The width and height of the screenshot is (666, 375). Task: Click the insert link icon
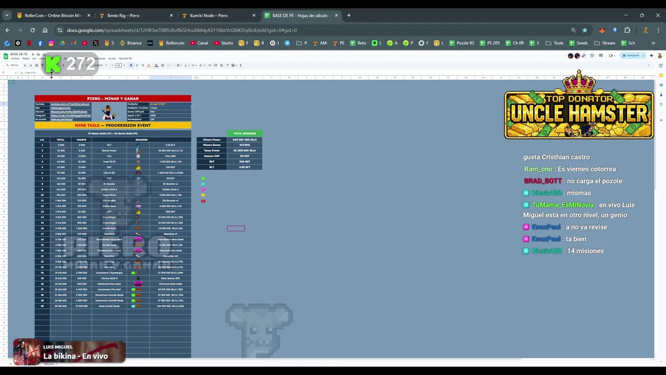tap(210, 65)
